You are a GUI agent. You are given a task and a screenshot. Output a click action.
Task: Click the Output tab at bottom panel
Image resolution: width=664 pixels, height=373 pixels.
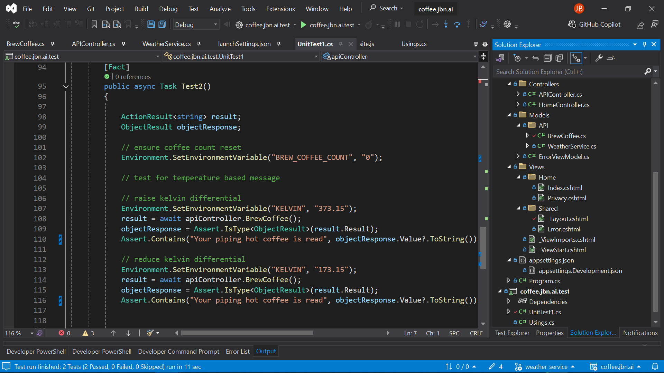[266, 351]
